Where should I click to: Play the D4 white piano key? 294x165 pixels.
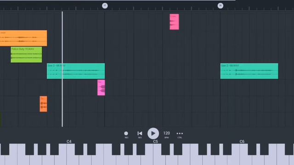[x=85, y=159]
